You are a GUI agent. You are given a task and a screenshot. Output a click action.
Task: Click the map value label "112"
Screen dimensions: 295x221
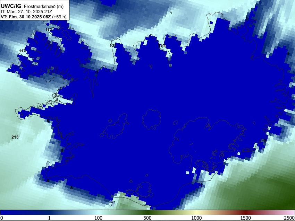(x=49, y=30)
